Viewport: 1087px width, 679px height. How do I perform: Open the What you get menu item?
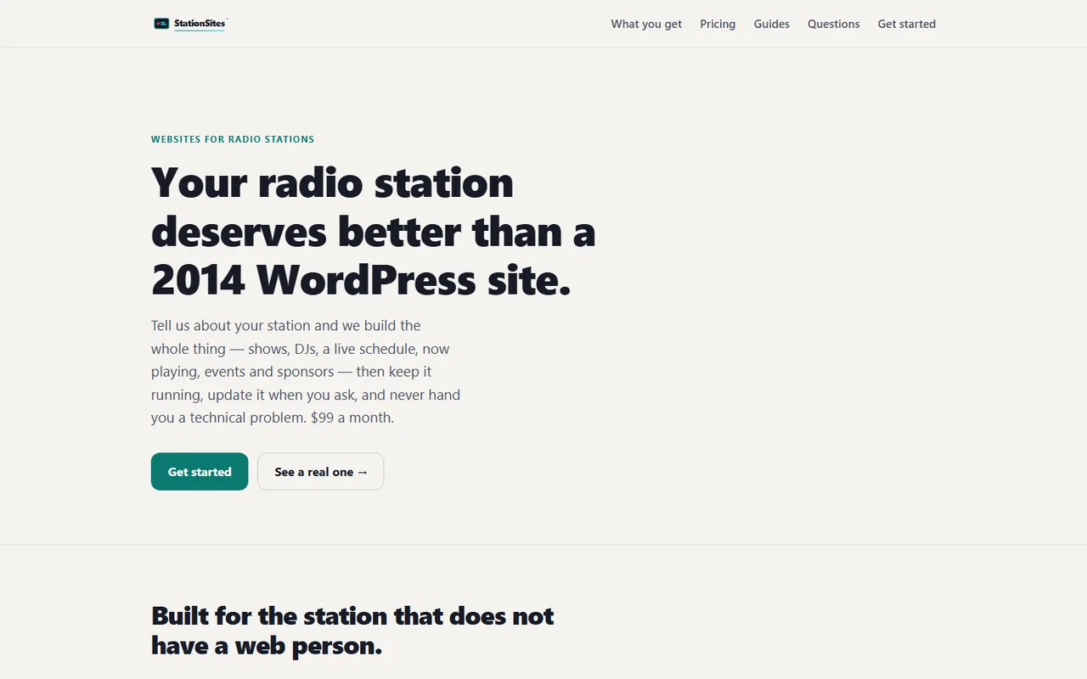pos(646,24)
